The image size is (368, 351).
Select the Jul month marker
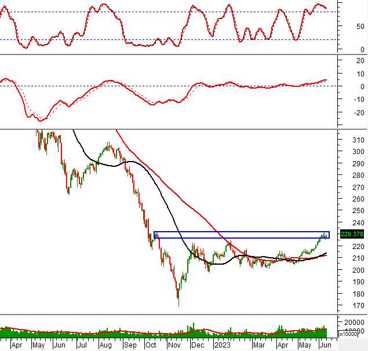83,345
